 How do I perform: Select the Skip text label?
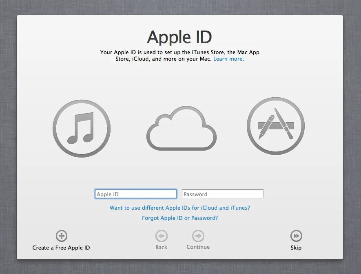(x=296, y=248)
